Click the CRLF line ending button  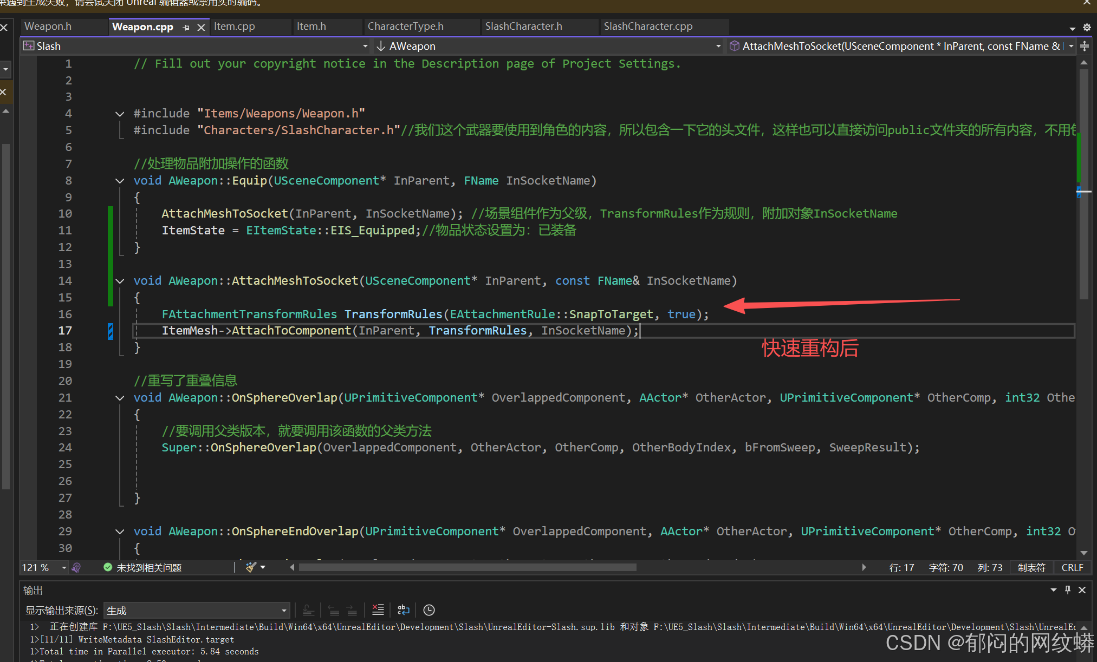coord(1072,567)
